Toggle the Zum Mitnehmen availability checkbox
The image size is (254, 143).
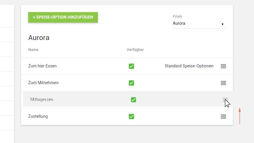(131, 83)
